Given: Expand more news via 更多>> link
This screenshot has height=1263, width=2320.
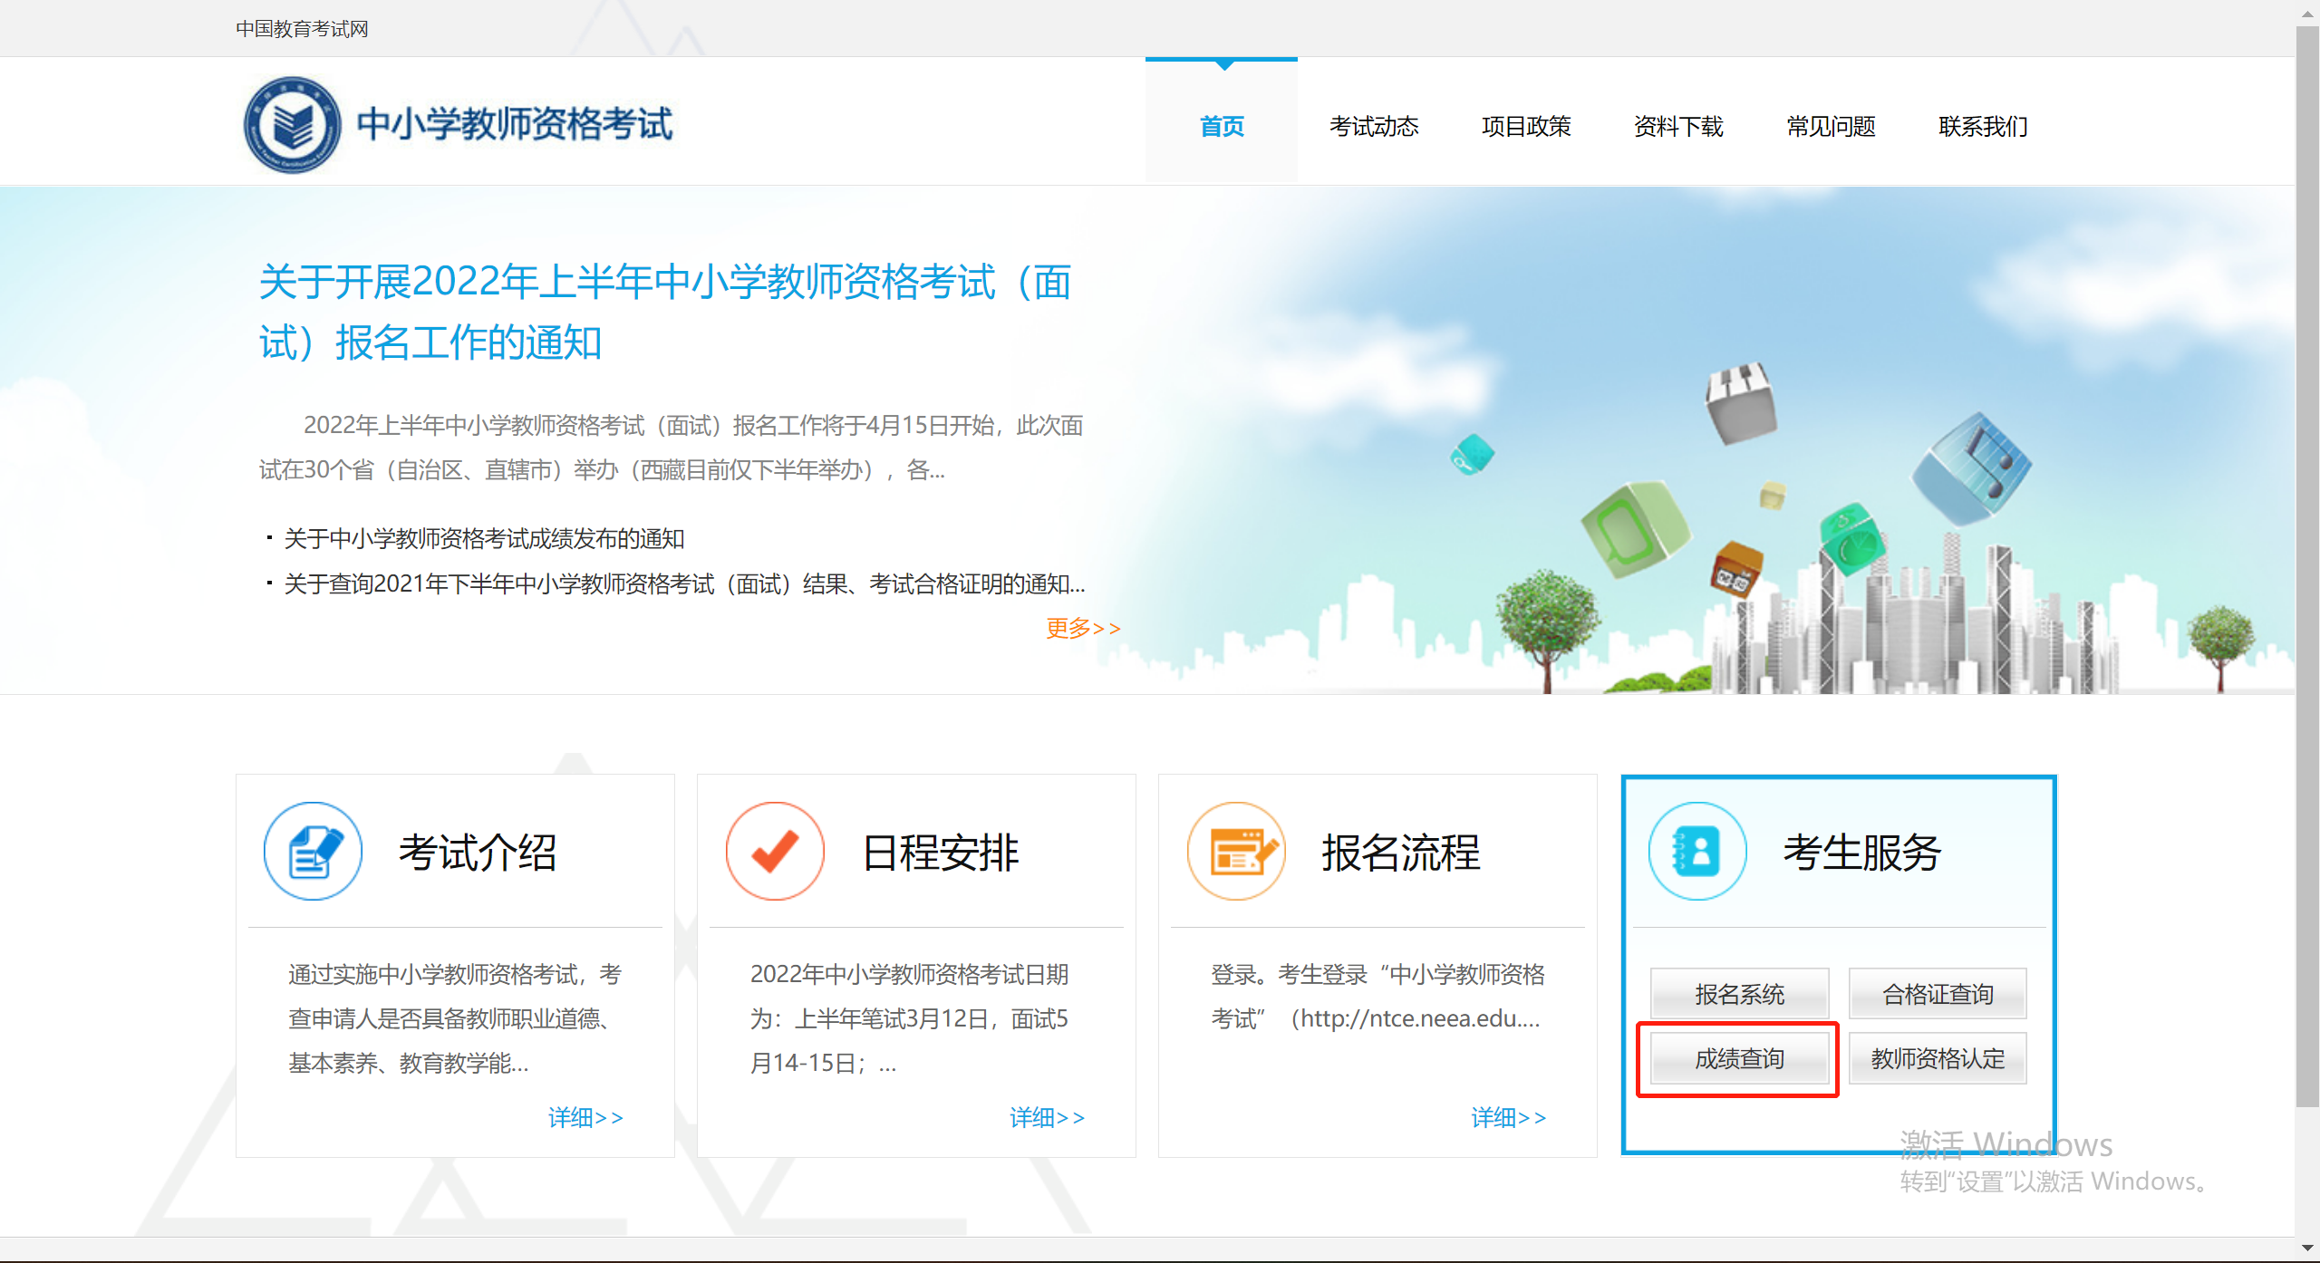Looking at the screenshot, I should pos(1083,628).
